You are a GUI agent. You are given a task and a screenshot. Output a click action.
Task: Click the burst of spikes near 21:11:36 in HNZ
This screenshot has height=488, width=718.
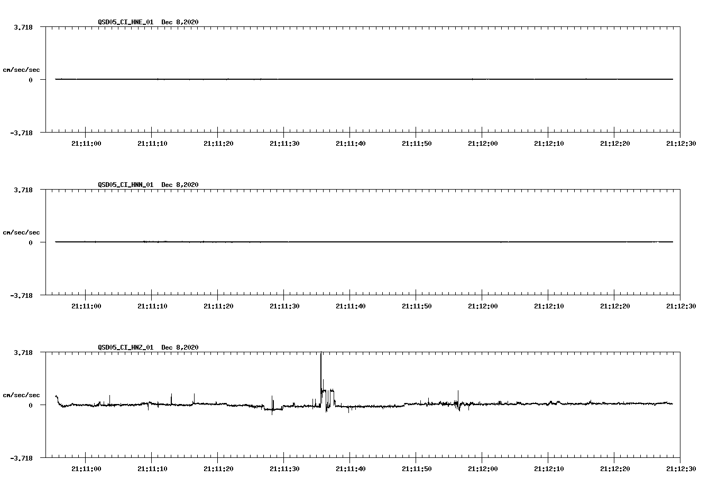pos(329,392)
